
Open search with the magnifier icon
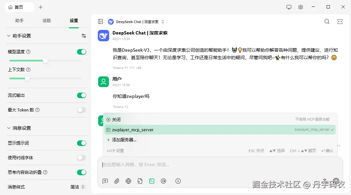[327, 21]
